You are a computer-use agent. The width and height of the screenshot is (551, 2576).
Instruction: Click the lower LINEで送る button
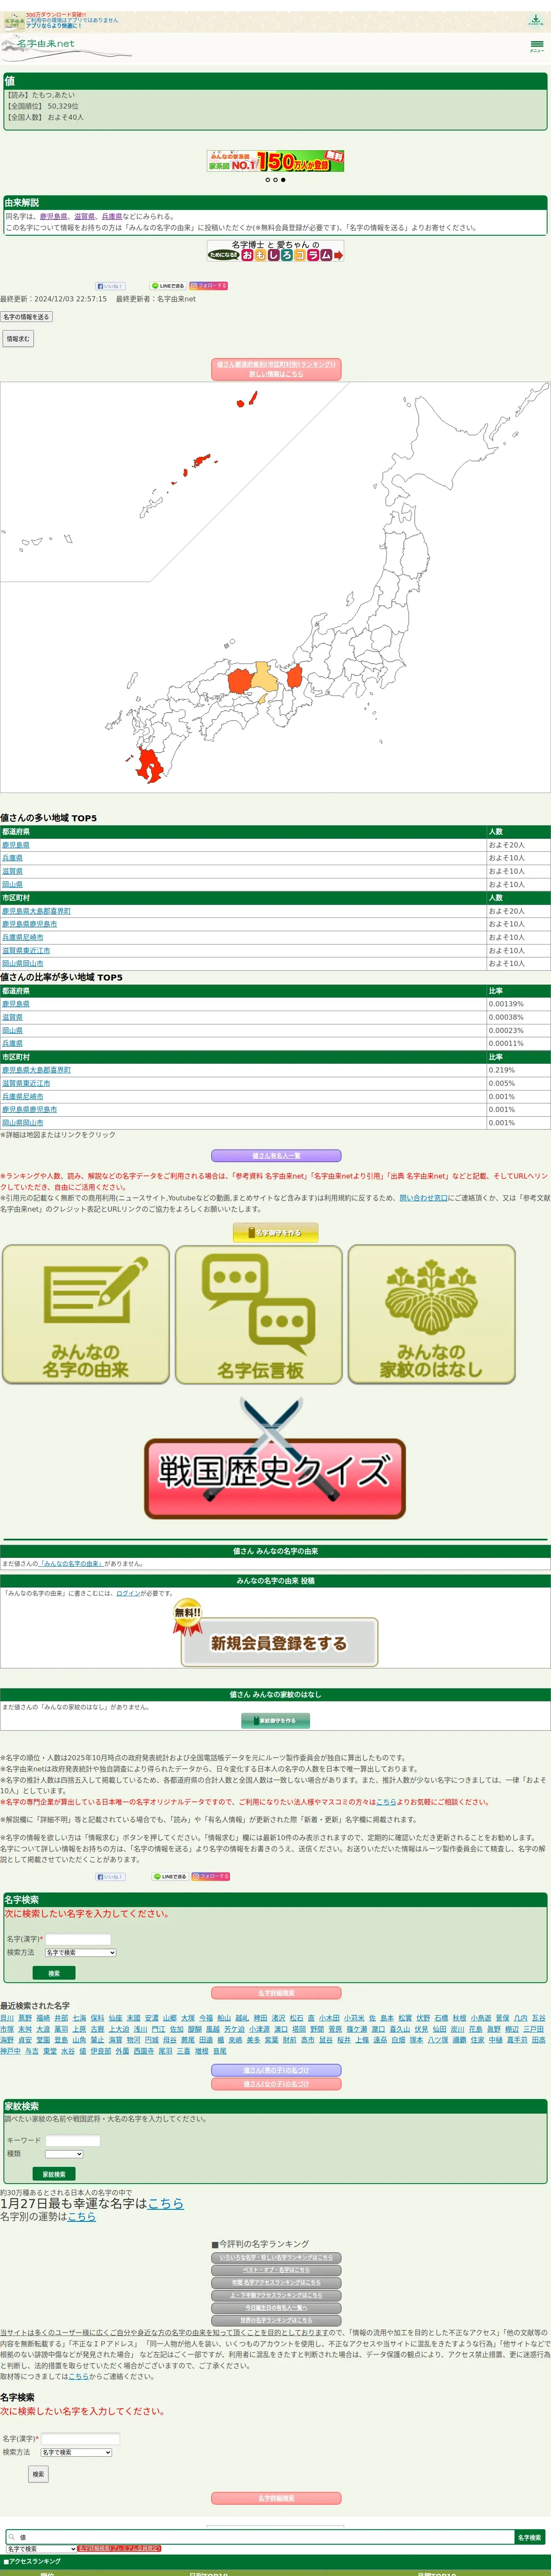tap(171, 1877)
